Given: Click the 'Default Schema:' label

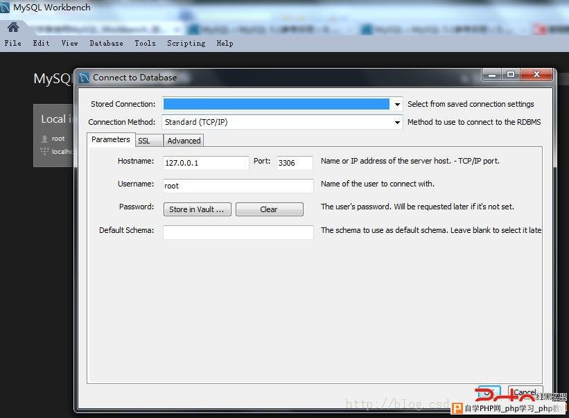Looking at the screenshot, I should click(x=126, y=230).
